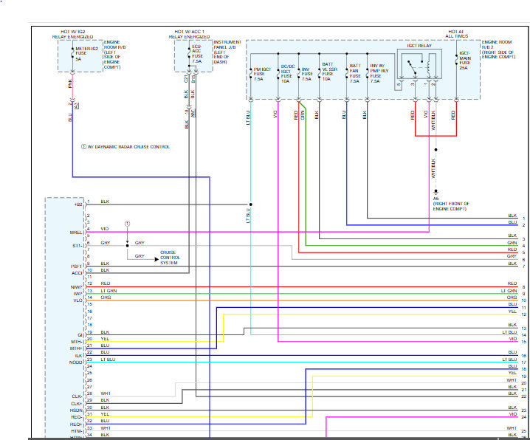The width and height of the screenshot is (530, 440).
Task: Click the INSTRUMENT PANEL J/B description
Action: tap(227, 52)
